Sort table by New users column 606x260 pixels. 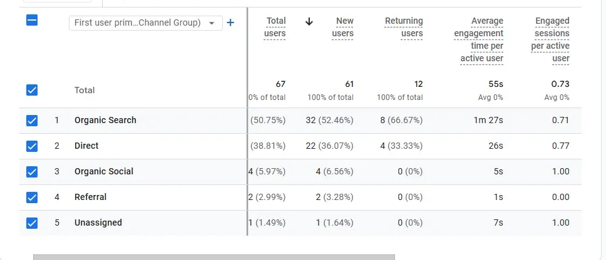(x=343, y=27)
